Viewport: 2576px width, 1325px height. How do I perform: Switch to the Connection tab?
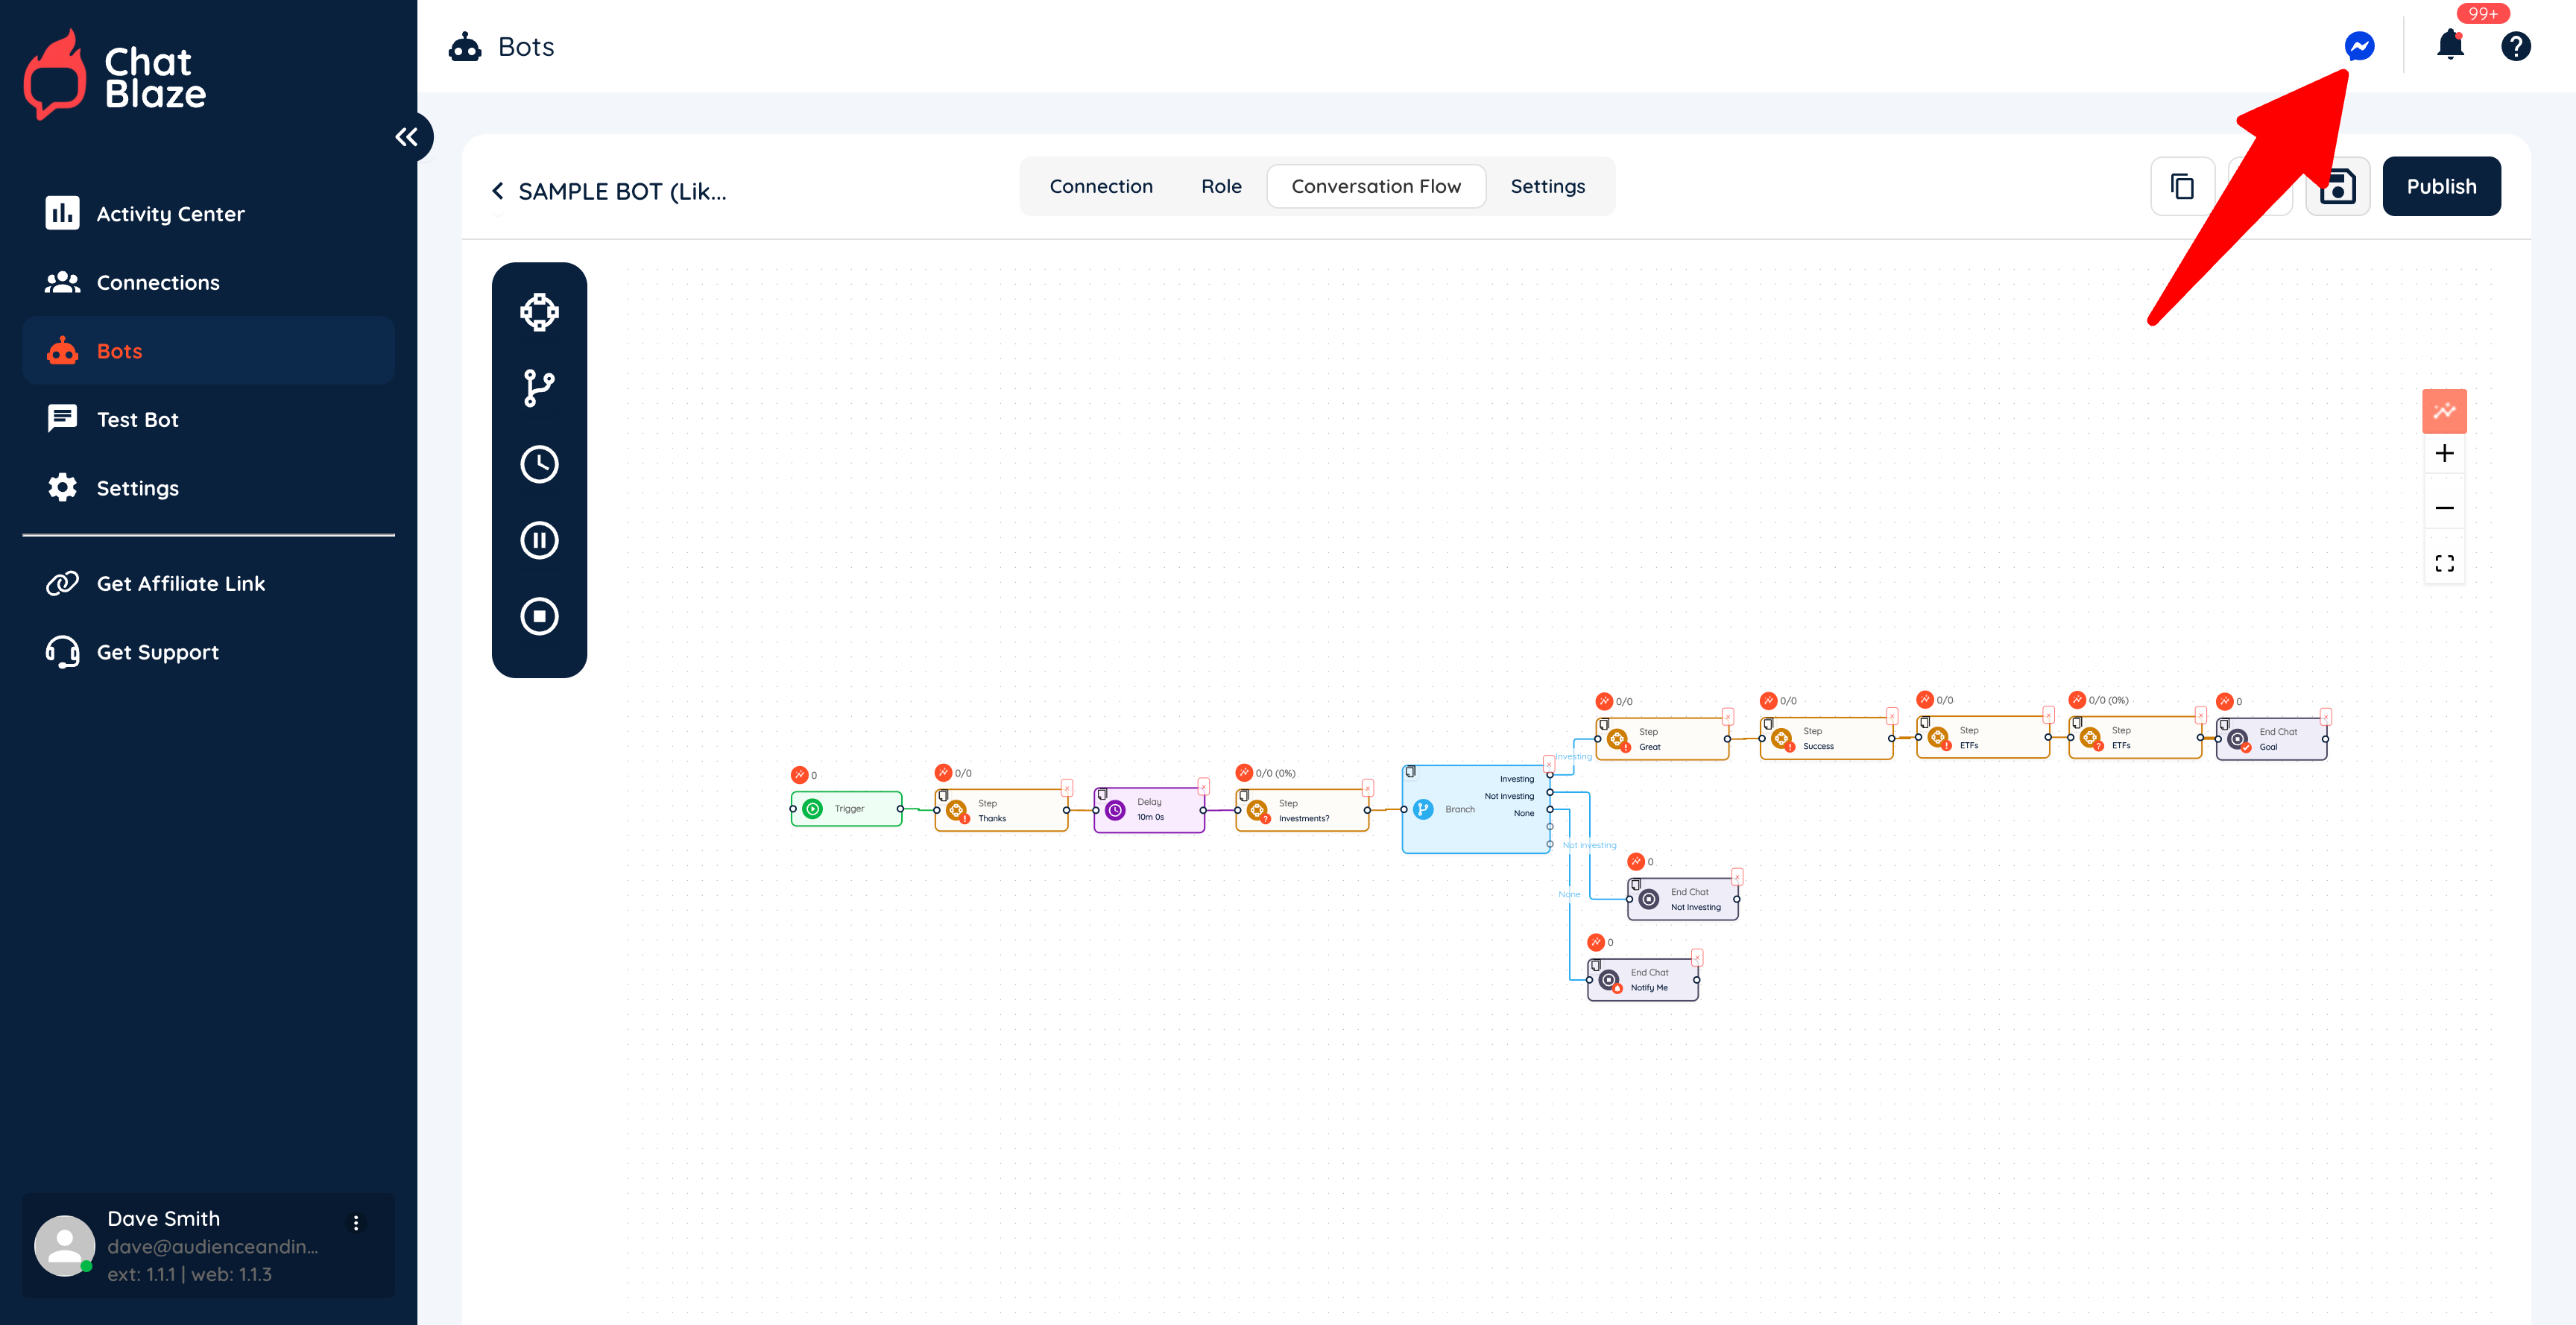tap(1100, 187)
